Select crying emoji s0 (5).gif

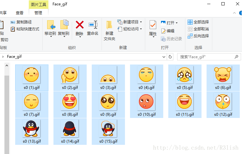click(185, 78)
